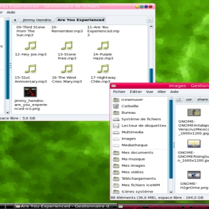Click the images sidebar scroll down arrow
The height and width of the screenshot is (209, 209).
pos(171,192)
